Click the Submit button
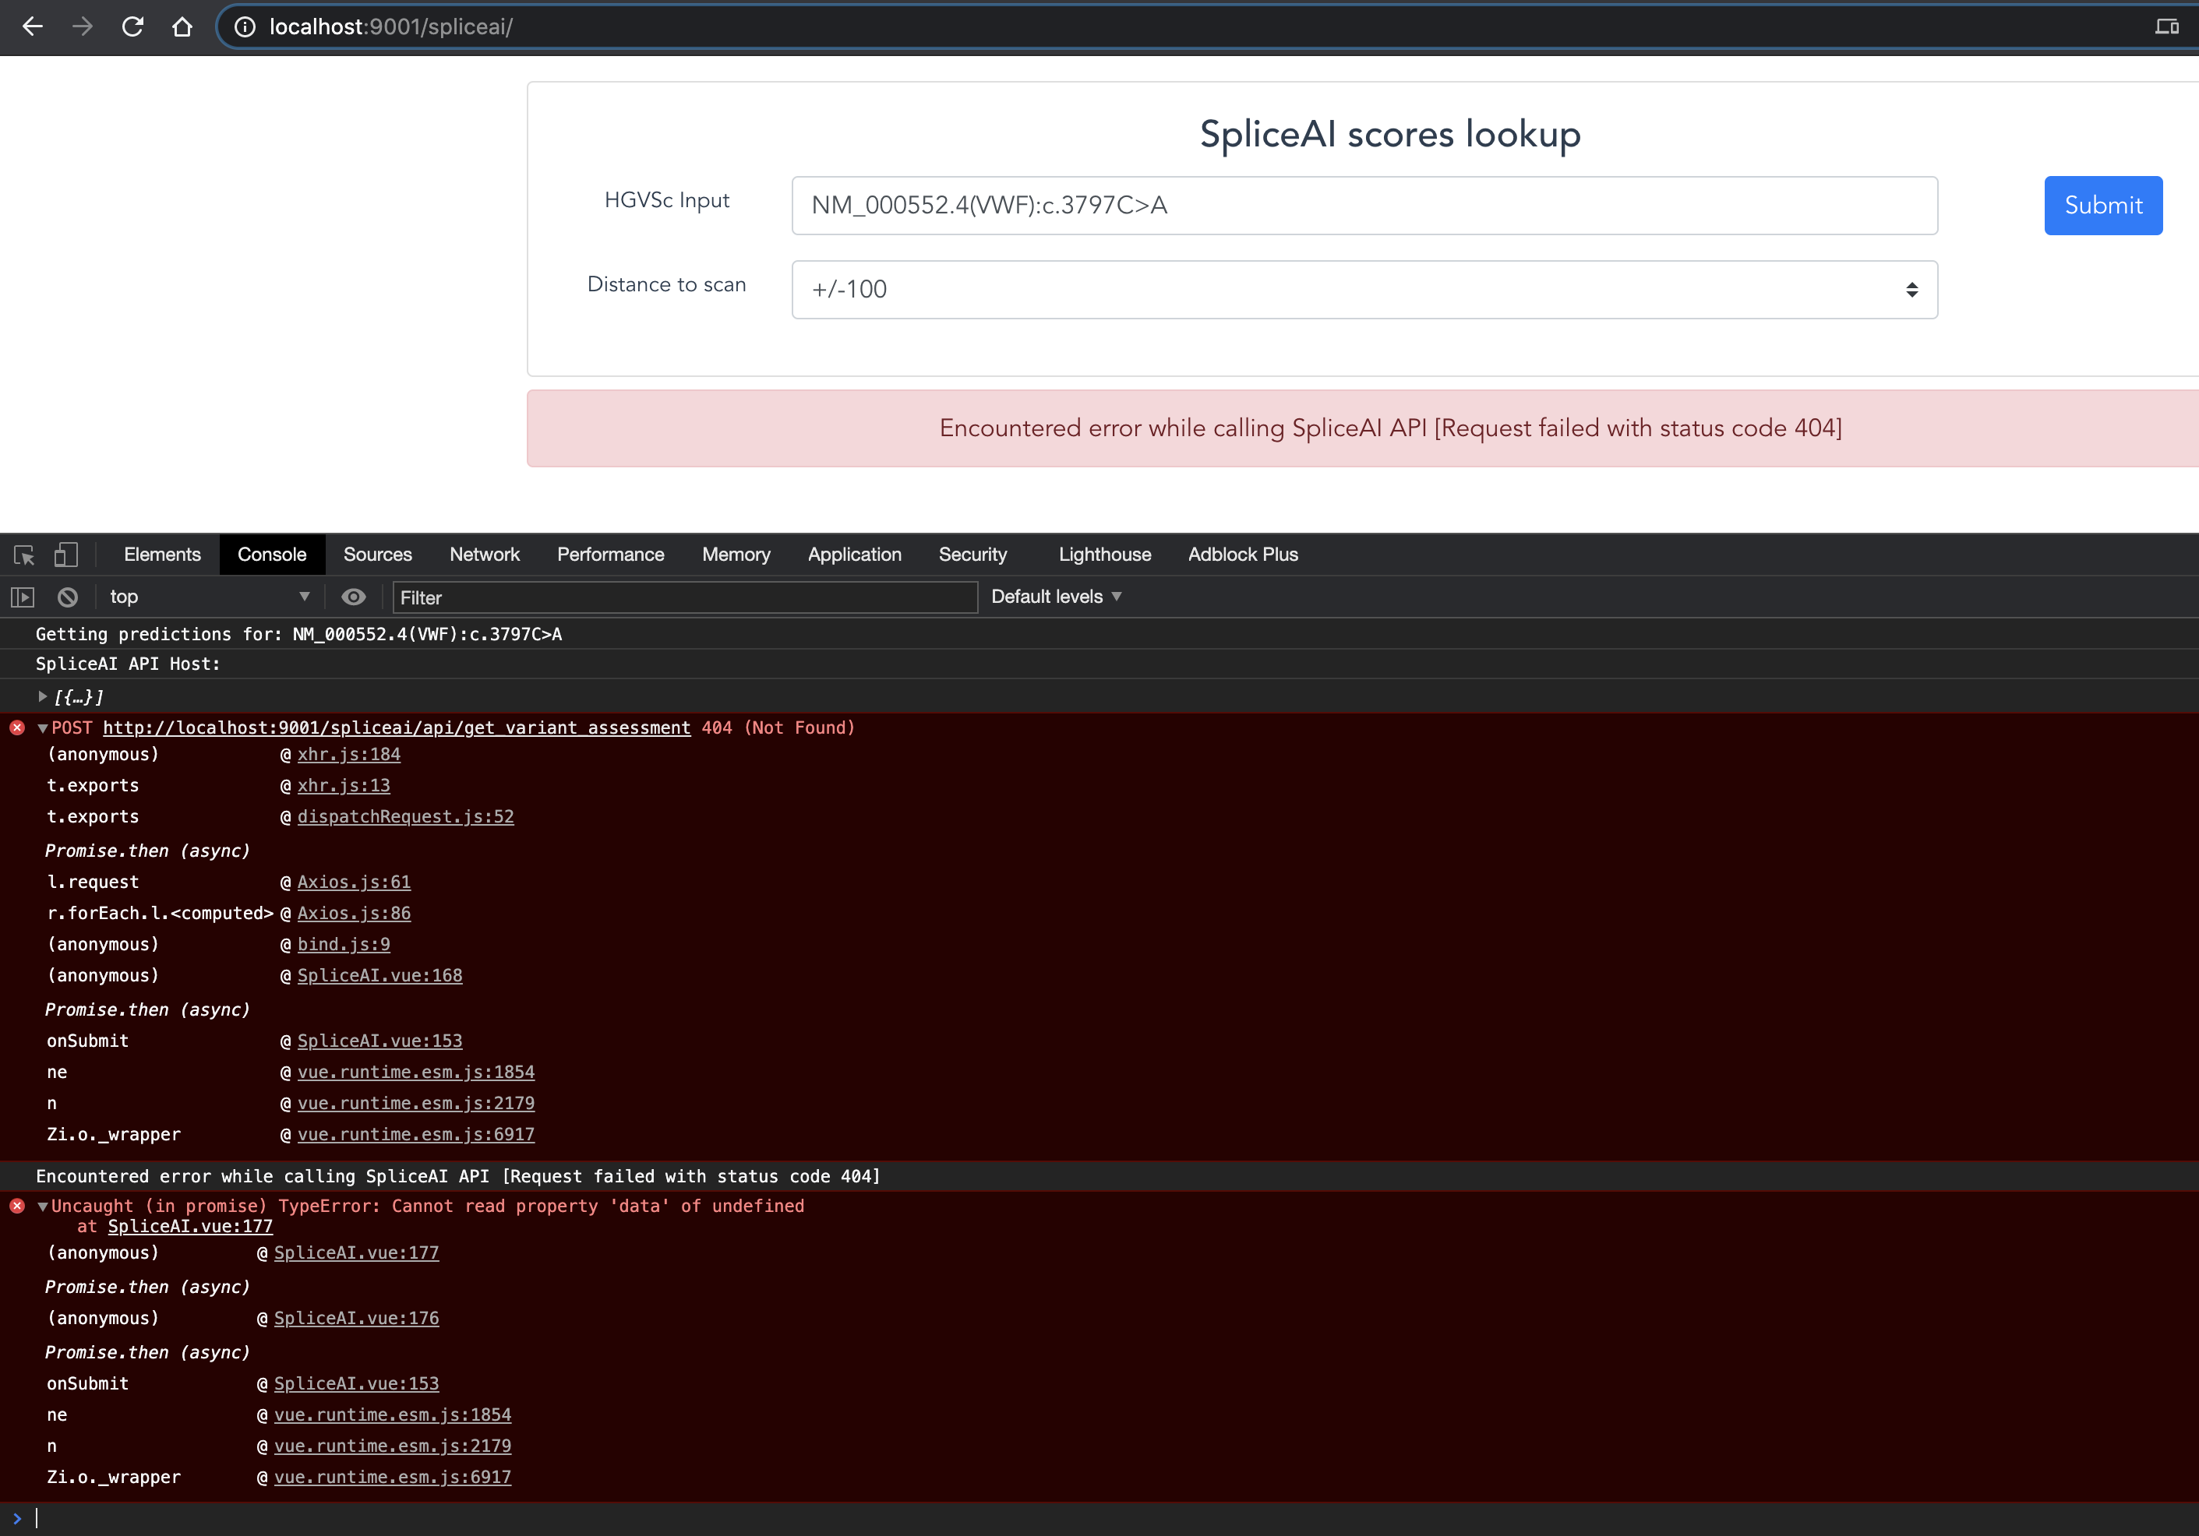2199x1536 pixels. pos(2102,205)
